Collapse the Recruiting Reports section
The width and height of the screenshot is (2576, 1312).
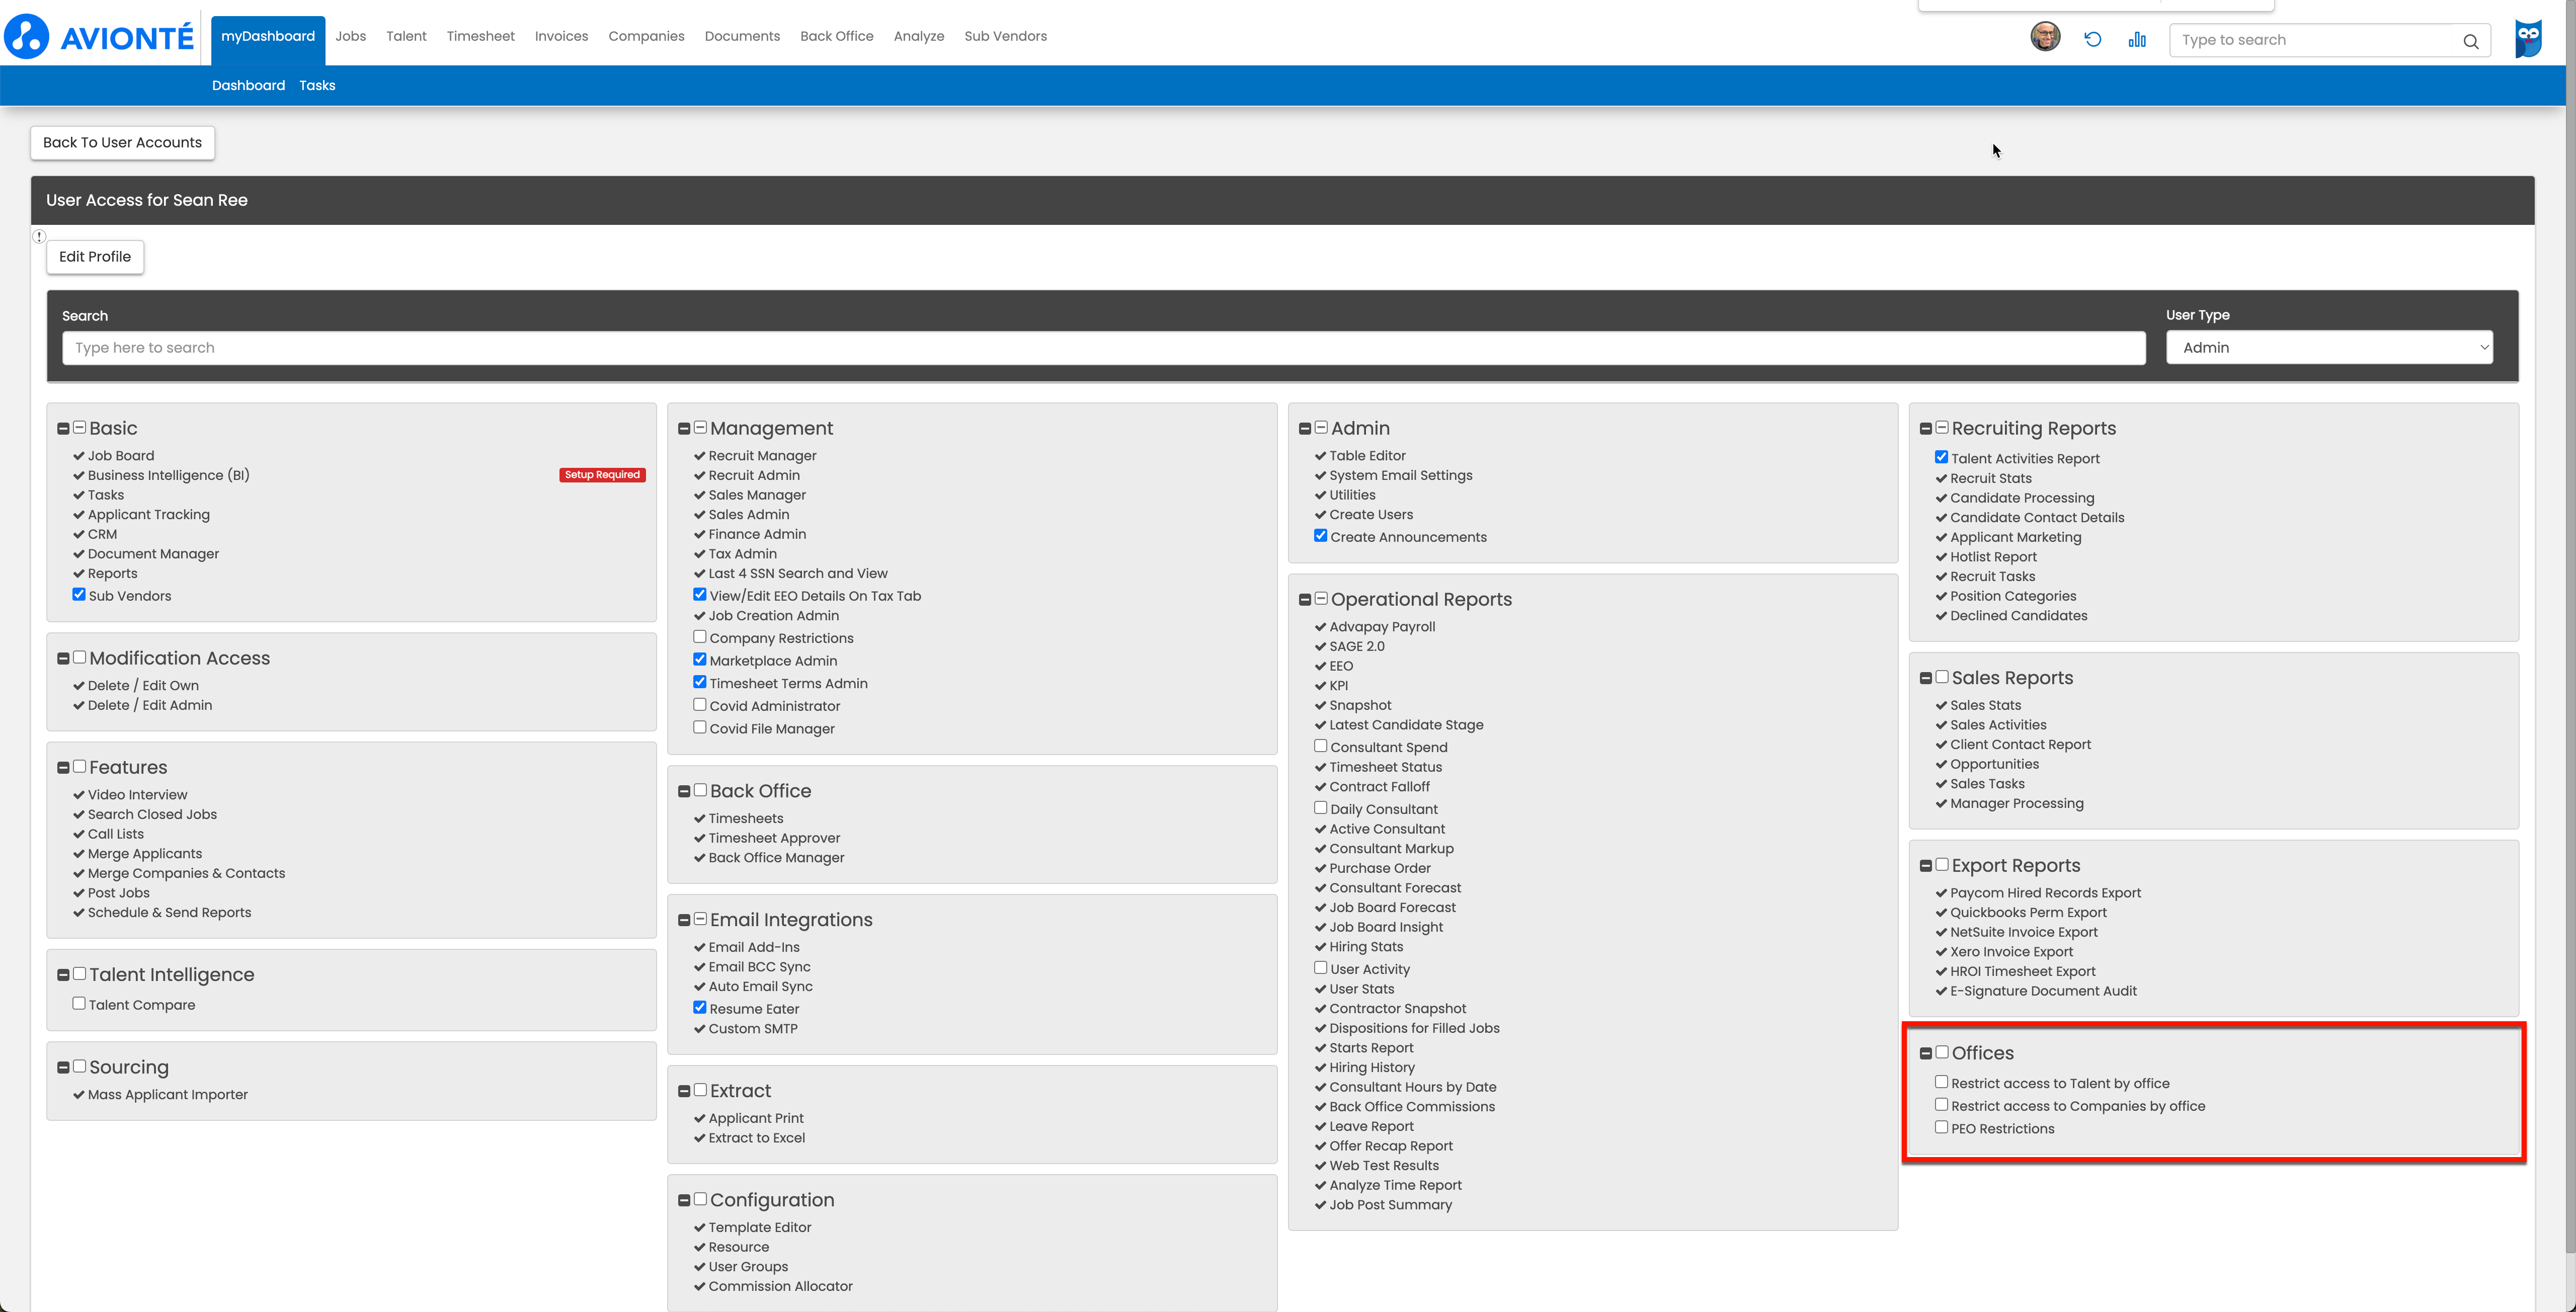1926,429
